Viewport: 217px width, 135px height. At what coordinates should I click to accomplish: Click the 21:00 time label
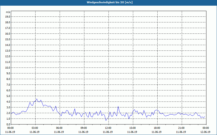182,128
